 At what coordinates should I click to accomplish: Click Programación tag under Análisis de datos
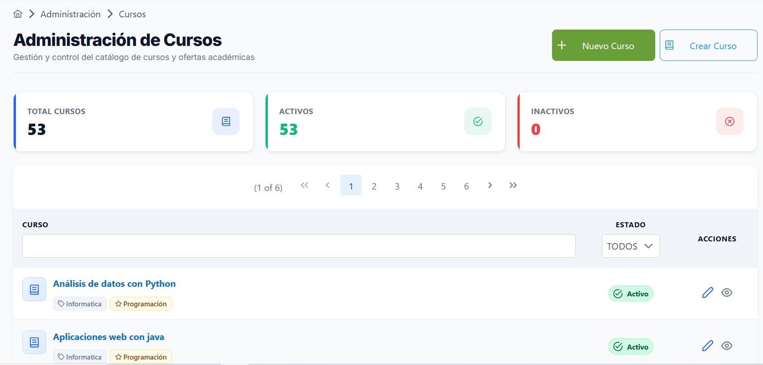pyautogui.click(x=141, y=304)
